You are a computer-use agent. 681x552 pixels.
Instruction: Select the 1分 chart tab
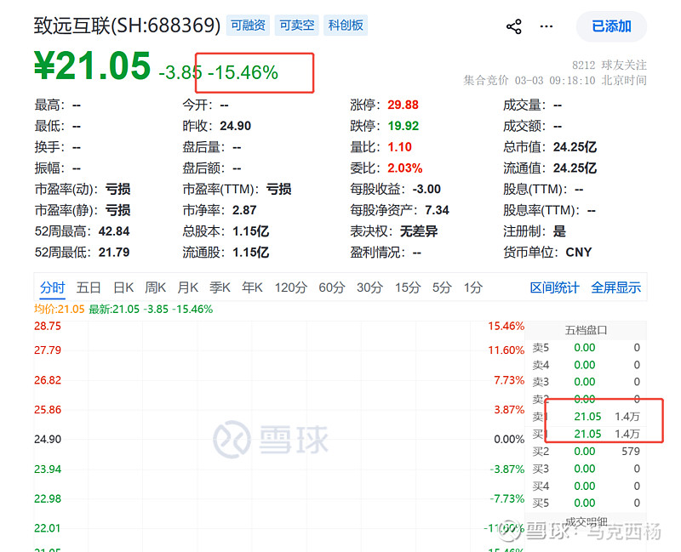pyautogui.click(x=473, y=287)
